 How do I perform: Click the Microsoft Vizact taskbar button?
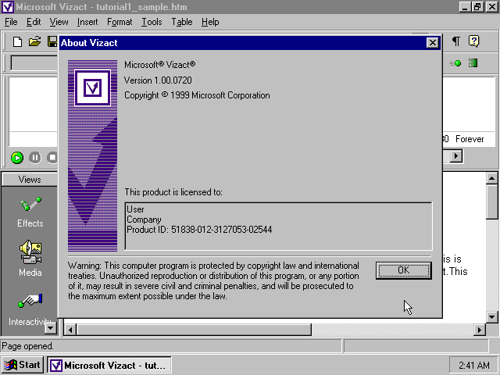(109, 365)
